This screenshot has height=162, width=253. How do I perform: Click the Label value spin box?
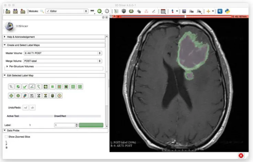tap(66, 125)
